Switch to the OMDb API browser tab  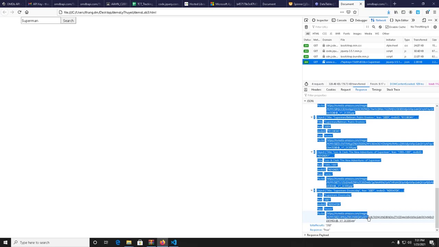click(x=12, y=4)
